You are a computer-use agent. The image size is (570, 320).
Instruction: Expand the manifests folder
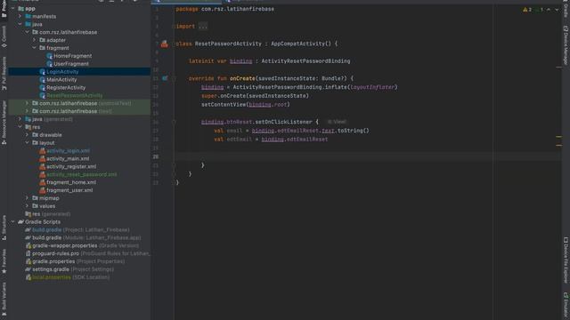tap(20, 16)
